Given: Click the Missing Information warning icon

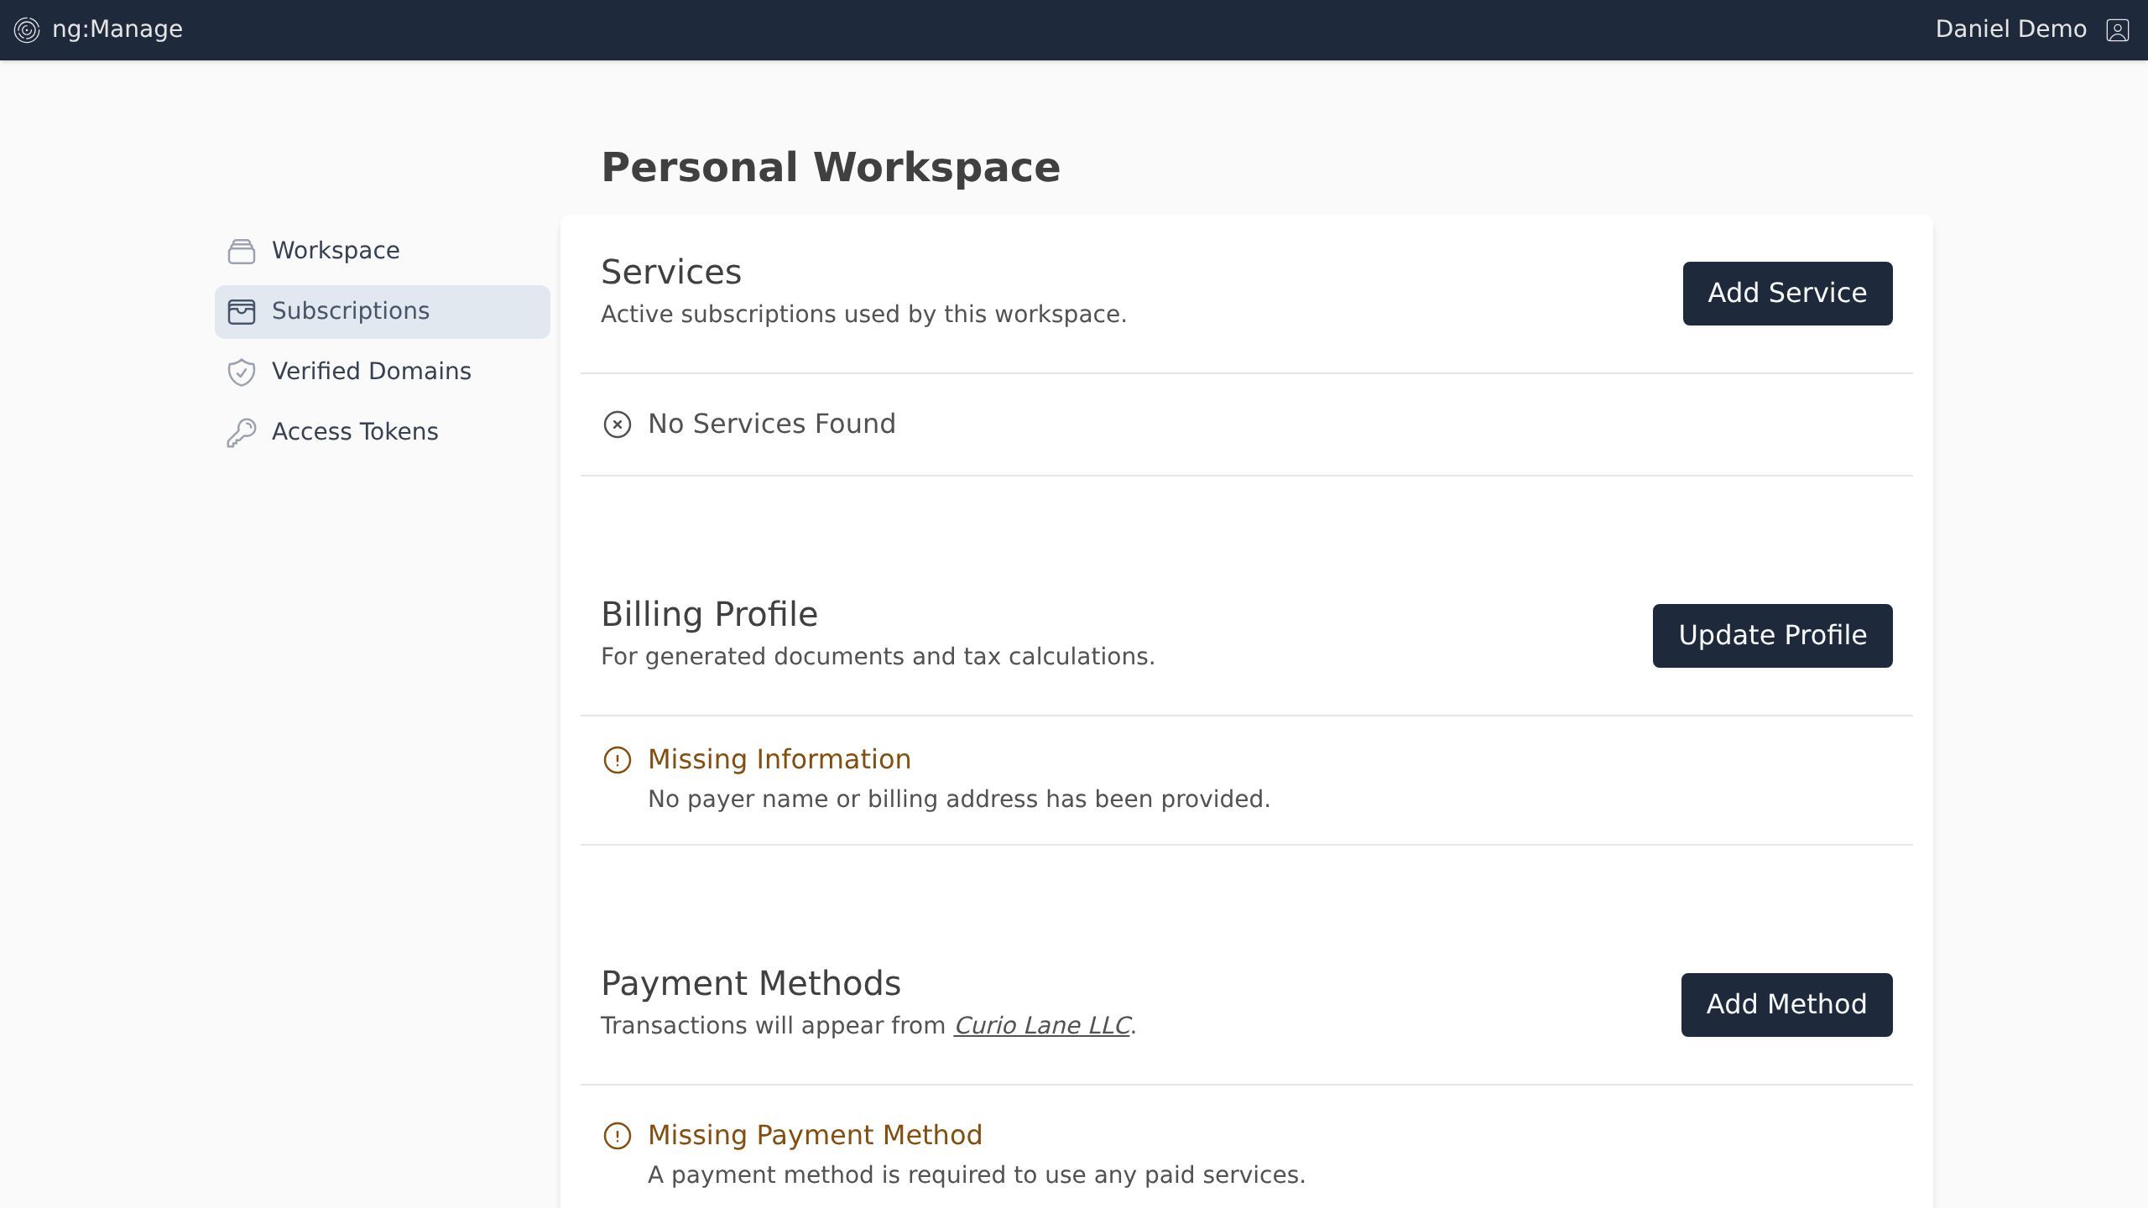Looking at the screenshot, I should (x=618, y=760).
